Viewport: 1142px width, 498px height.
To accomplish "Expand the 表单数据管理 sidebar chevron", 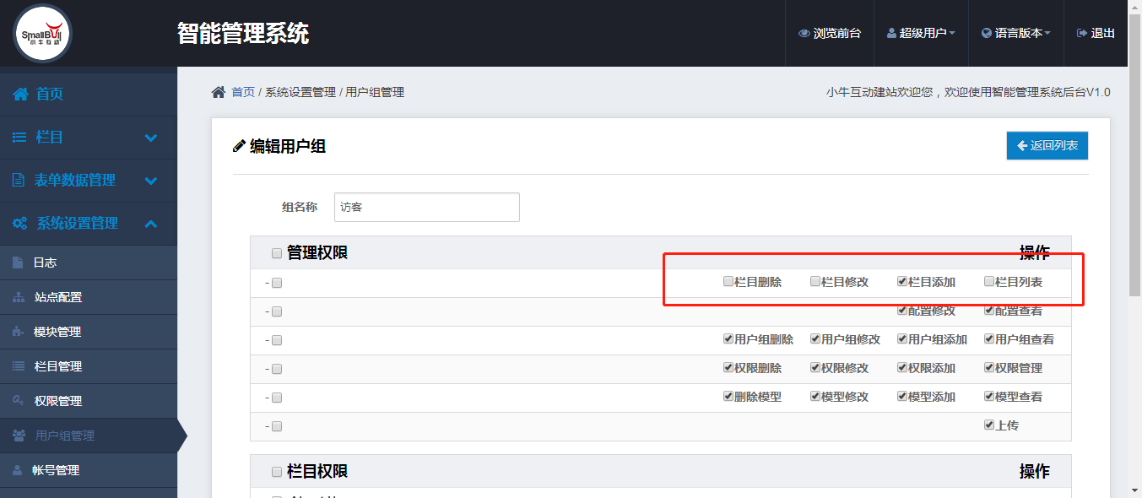I will 151,181.
